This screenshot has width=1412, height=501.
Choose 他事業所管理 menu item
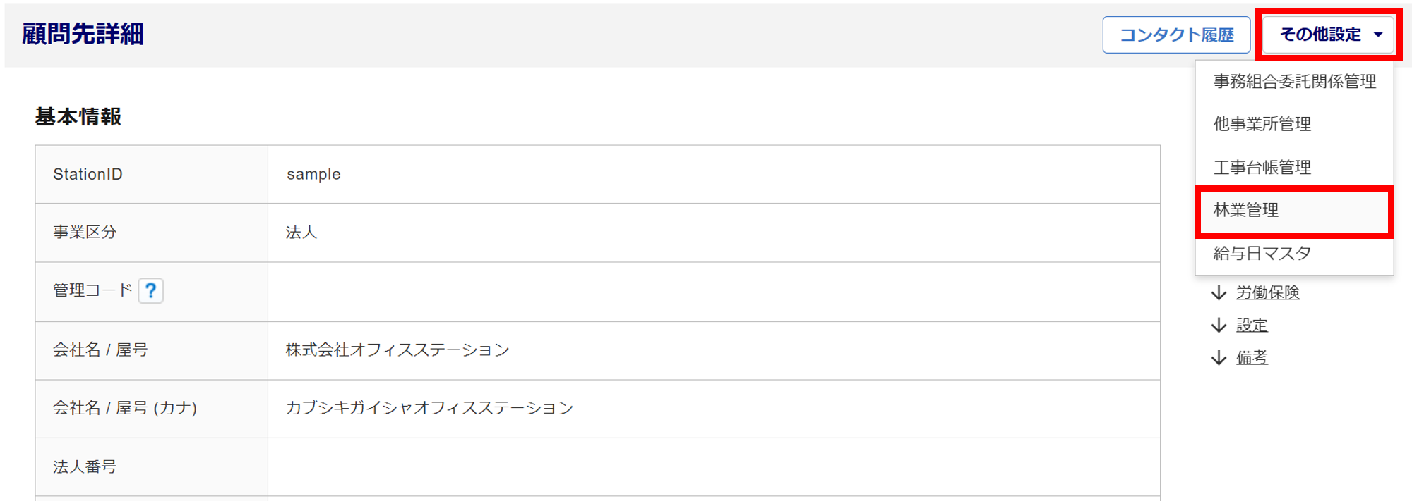click(1262, 124)
